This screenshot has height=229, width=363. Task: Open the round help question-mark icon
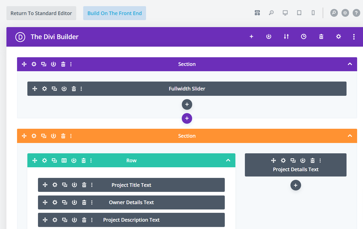(356, 13)
